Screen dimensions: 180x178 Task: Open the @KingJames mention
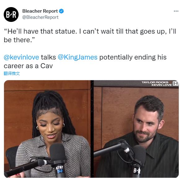tap(77, 57)
